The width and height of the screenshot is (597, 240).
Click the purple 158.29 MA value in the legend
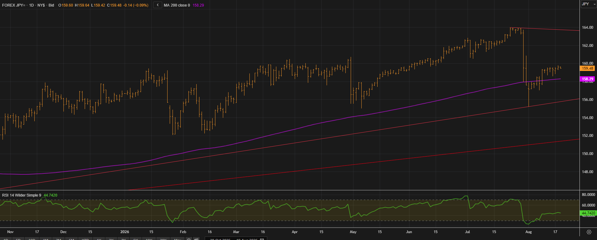[198, 5]
